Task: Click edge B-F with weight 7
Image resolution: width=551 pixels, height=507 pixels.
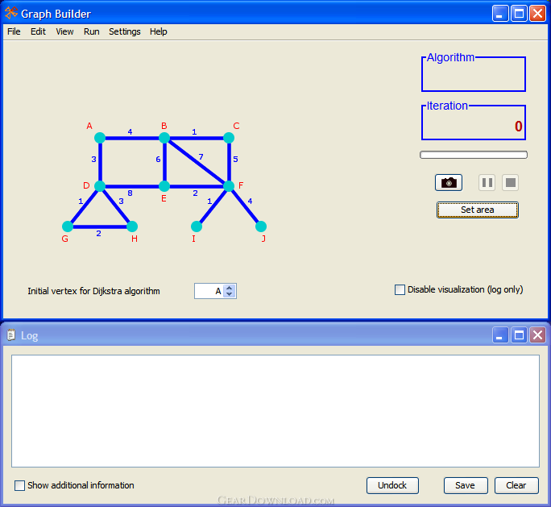Action: (197, 162)
